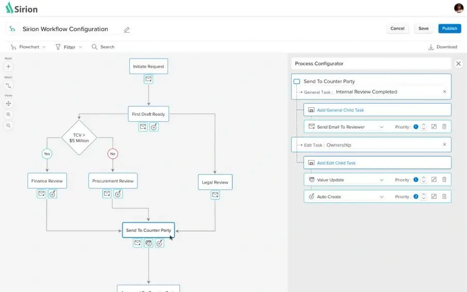
Task: Delete the Auto Create task with trash icon
Action: pyautogui.click(x=444, y=197)
